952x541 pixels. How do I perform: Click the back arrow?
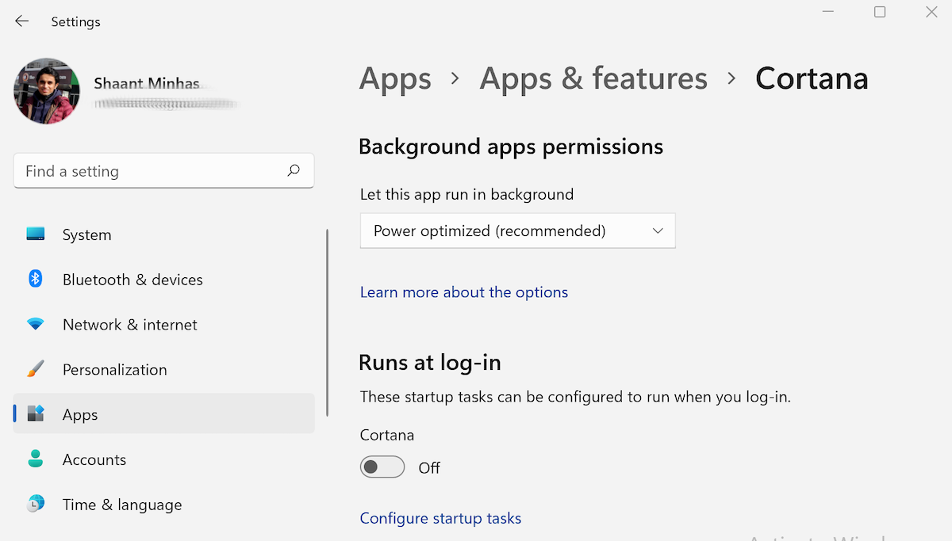[21, 21]
